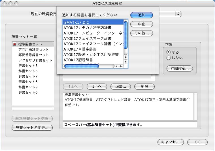Open 詳細設定... for learning

[180, 68]
